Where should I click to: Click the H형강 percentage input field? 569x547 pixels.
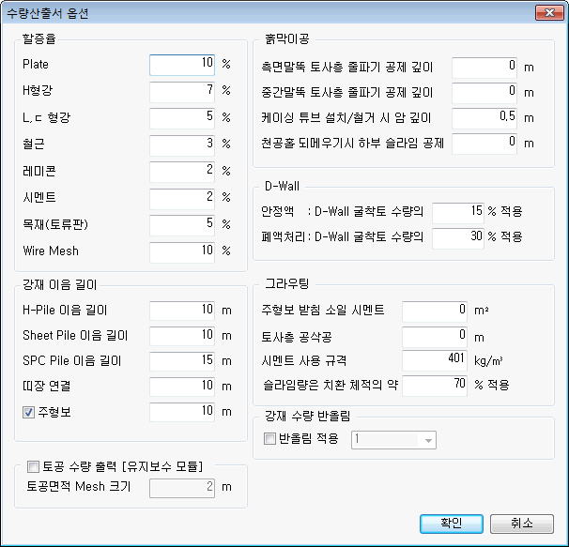pos(182,91)
